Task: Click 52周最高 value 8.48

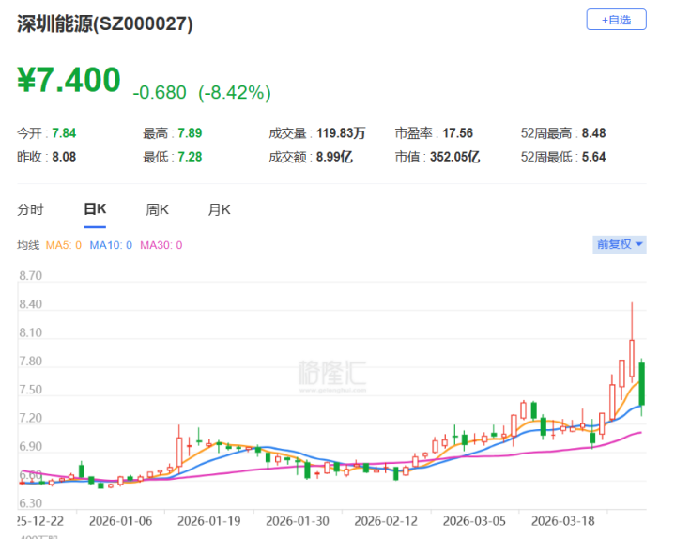Action: click(593, 133)
